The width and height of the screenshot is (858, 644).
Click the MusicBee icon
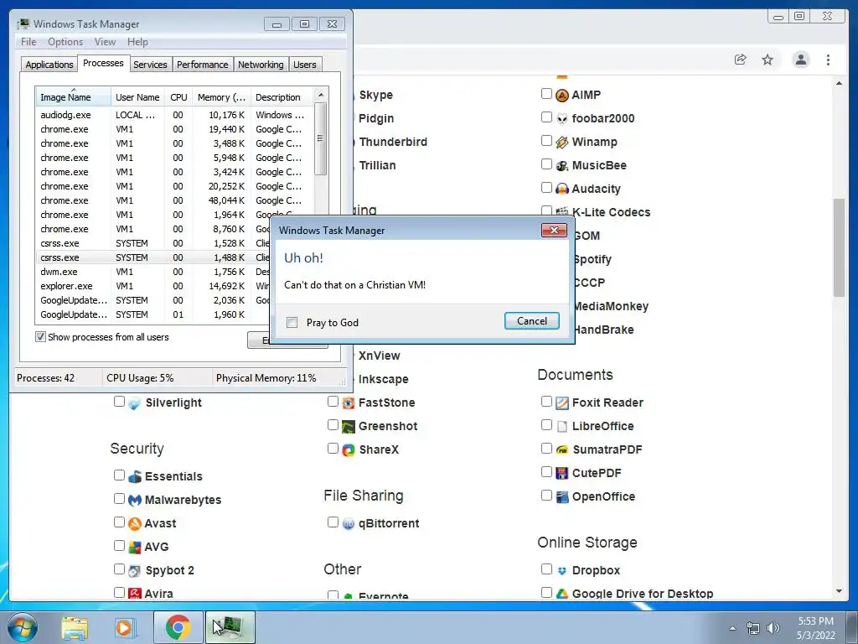click(x=562, y=166)
